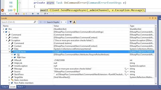Open the 133 % zoom dropdown
This screenshot has width=161, height=90.
(10, 14)
